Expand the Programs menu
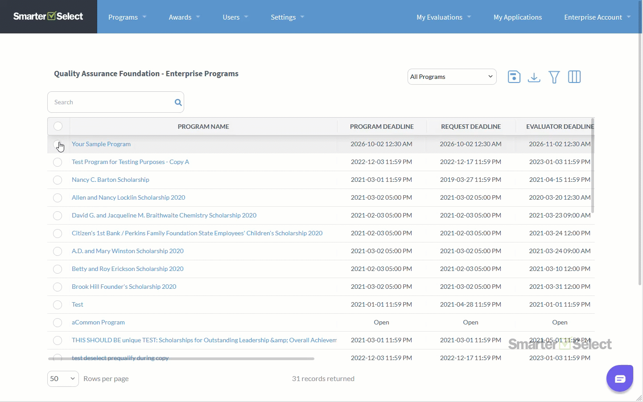Image resolution: width=643 pixels, height=402 pixels. [127, 17]
